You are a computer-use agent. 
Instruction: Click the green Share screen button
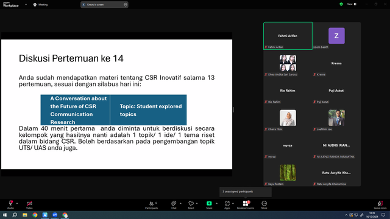[209, 204]
